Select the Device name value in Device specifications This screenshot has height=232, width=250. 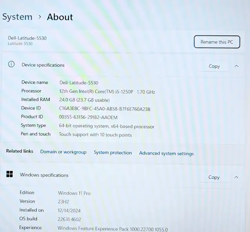79,83
